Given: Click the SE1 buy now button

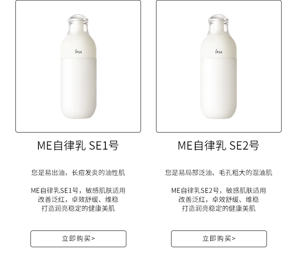Looking at the screenshot, I should (78, 239).
